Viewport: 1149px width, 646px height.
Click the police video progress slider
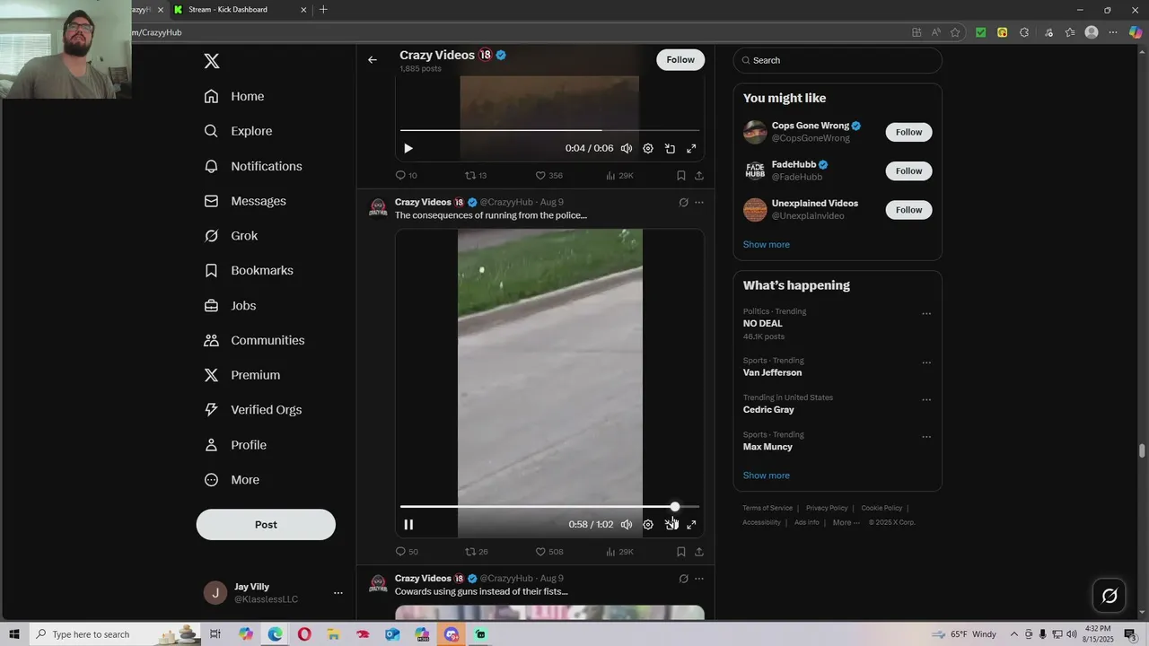[x=675, y=507]
